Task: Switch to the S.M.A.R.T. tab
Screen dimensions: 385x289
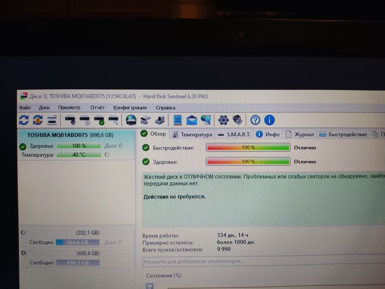Action: pyautogui.click(x=234, y=135)
